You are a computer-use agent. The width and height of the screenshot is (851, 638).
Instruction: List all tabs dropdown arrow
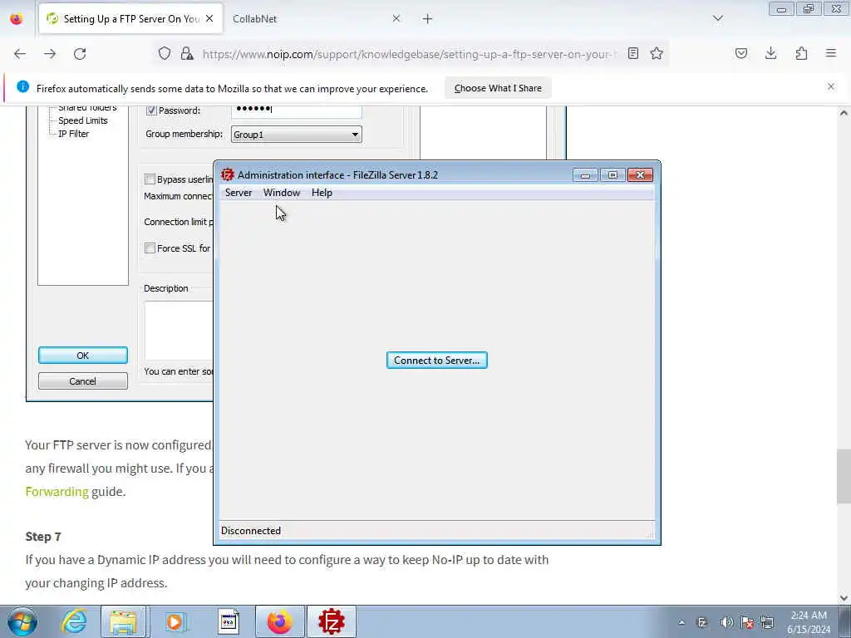point(717,19)
